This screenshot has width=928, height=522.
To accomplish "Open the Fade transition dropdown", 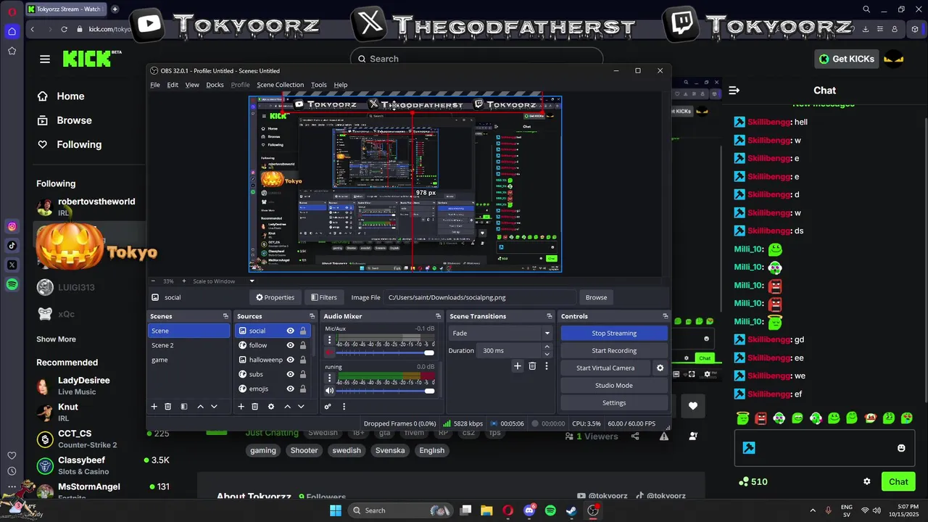I will [501, 333].
